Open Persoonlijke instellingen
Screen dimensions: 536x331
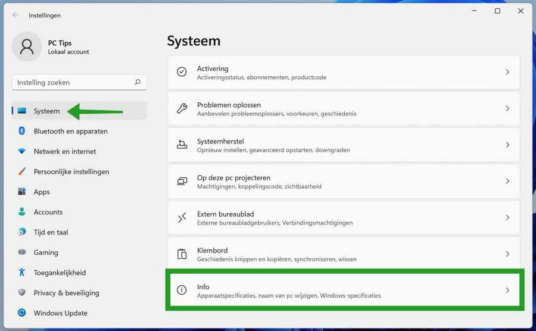point(79,171)
